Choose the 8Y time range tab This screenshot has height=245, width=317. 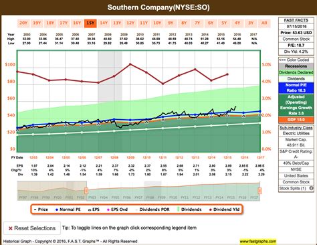coord(184,23)
